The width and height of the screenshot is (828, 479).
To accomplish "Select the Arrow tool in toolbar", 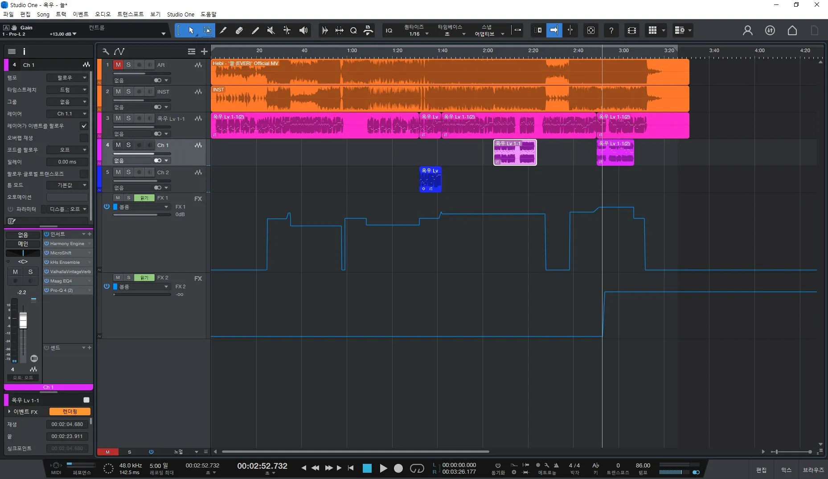I will point(191,30).
